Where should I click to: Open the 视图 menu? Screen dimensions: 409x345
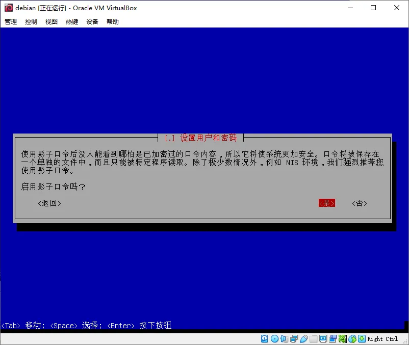click(52, 21)
